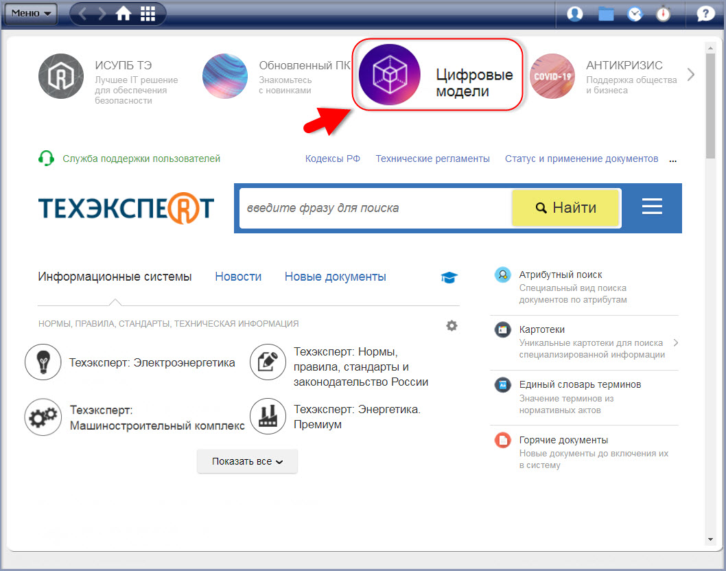
Task: Open Горячие документы title
Action: click(x=563, y=440)
